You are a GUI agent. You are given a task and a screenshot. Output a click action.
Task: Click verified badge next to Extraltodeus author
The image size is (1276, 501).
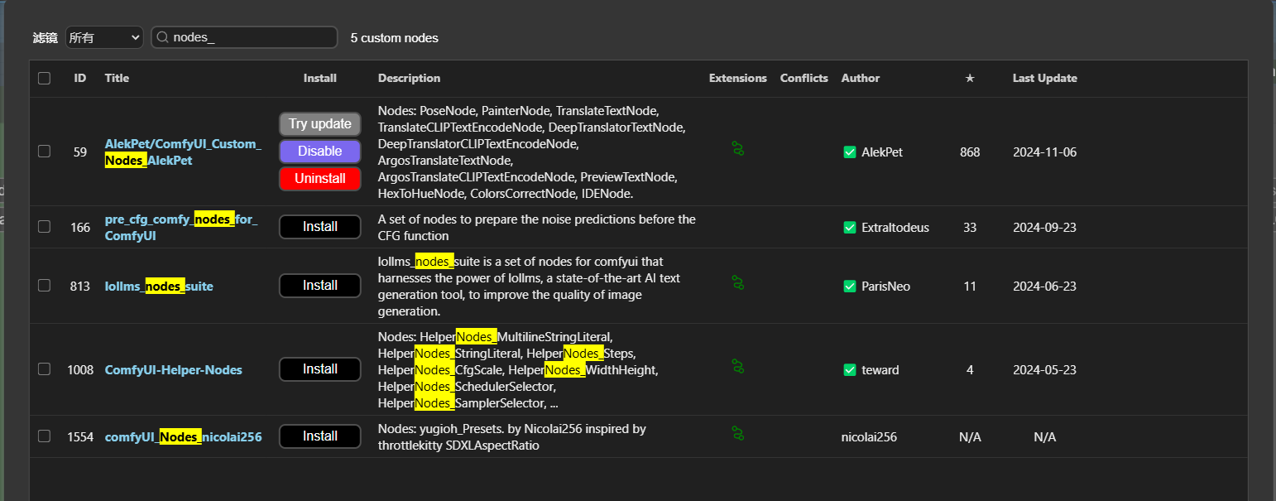click(x=849, y=228)
